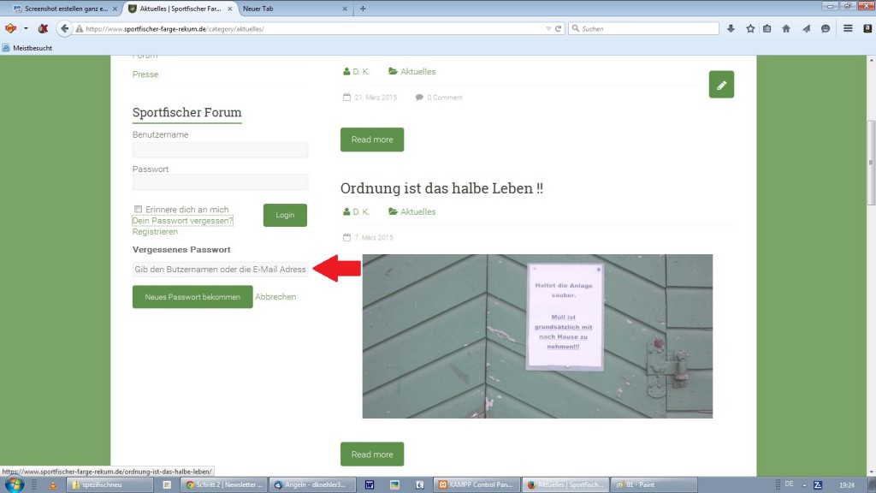Open the smiley chat icon in toolbar

point(826,28)
